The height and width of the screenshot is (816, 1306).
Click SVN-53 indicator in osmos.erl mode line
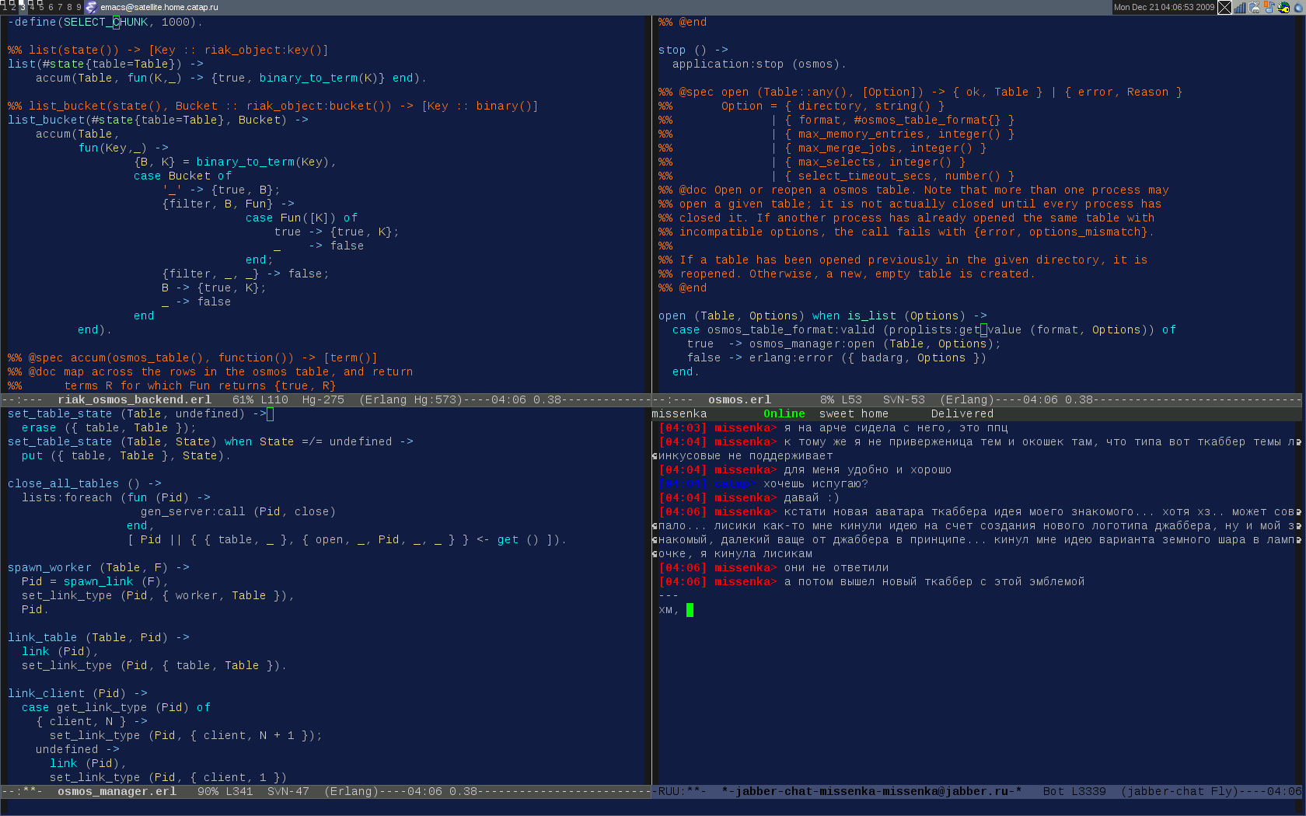904,399
